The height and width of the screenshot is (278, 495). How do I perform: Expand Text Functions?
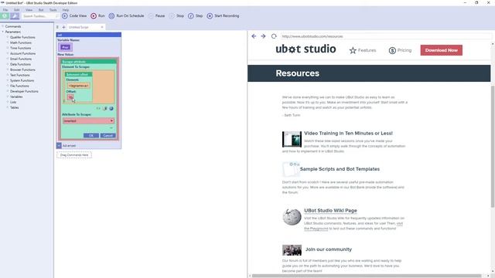(8, 75)
